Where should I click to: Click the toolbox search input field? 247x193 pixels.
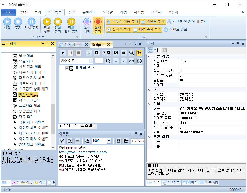pos(28,50)
